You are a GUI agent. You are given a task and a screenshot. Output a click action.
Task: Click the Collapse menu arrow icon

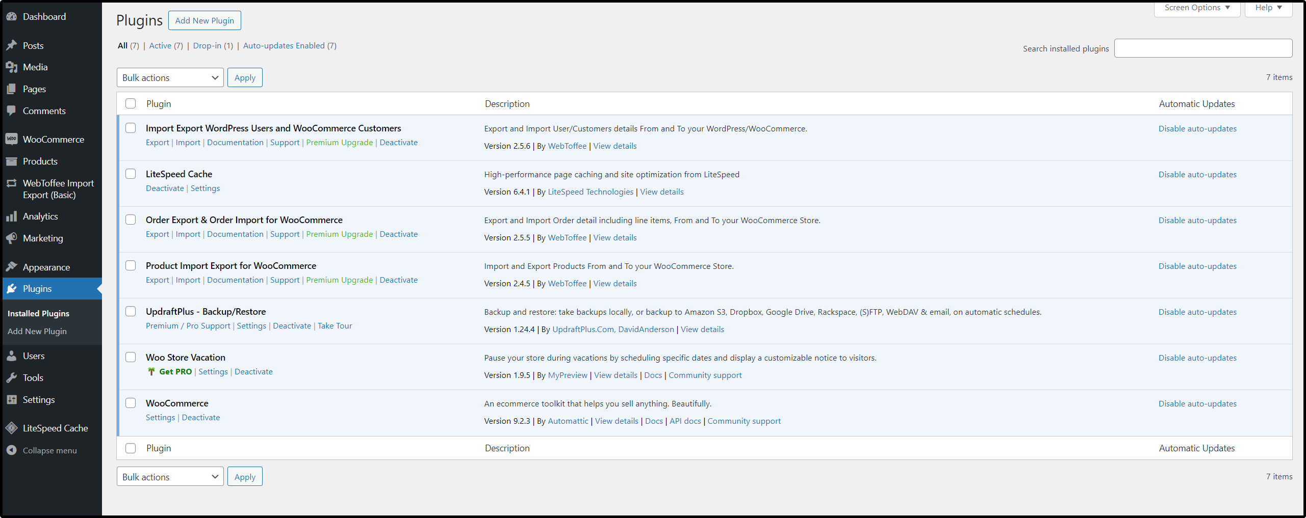pos(11,450)
